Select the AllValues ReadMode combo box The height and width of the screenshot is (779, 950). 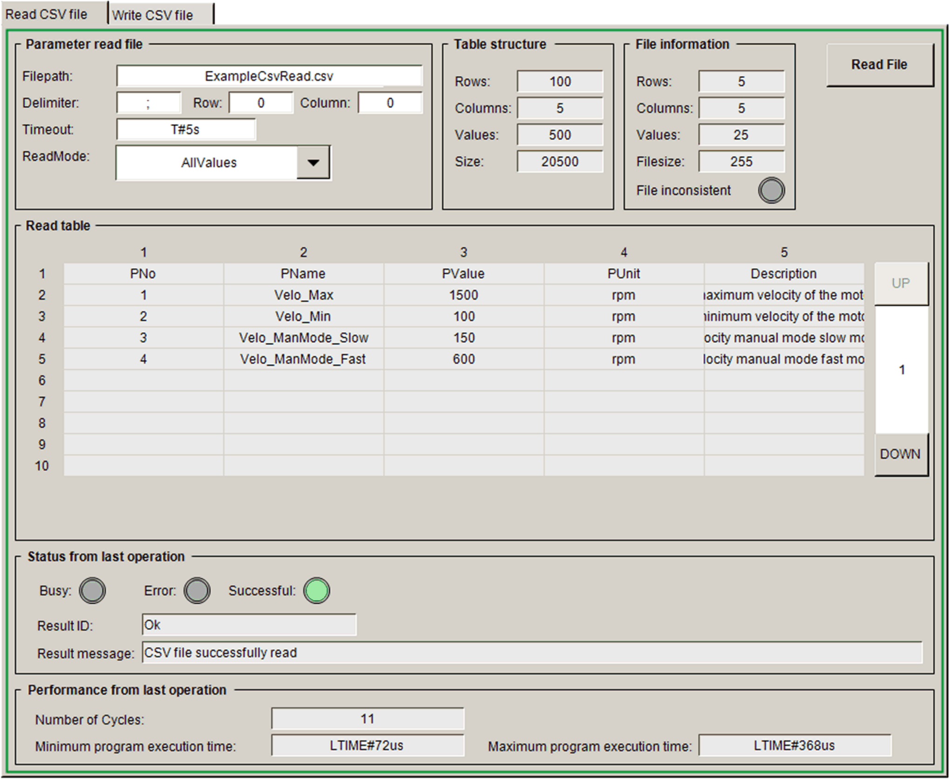click(x=208, y=163)
